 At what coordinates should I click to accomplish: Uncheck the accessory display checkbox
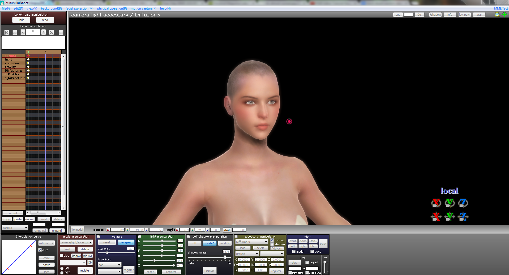272,240
